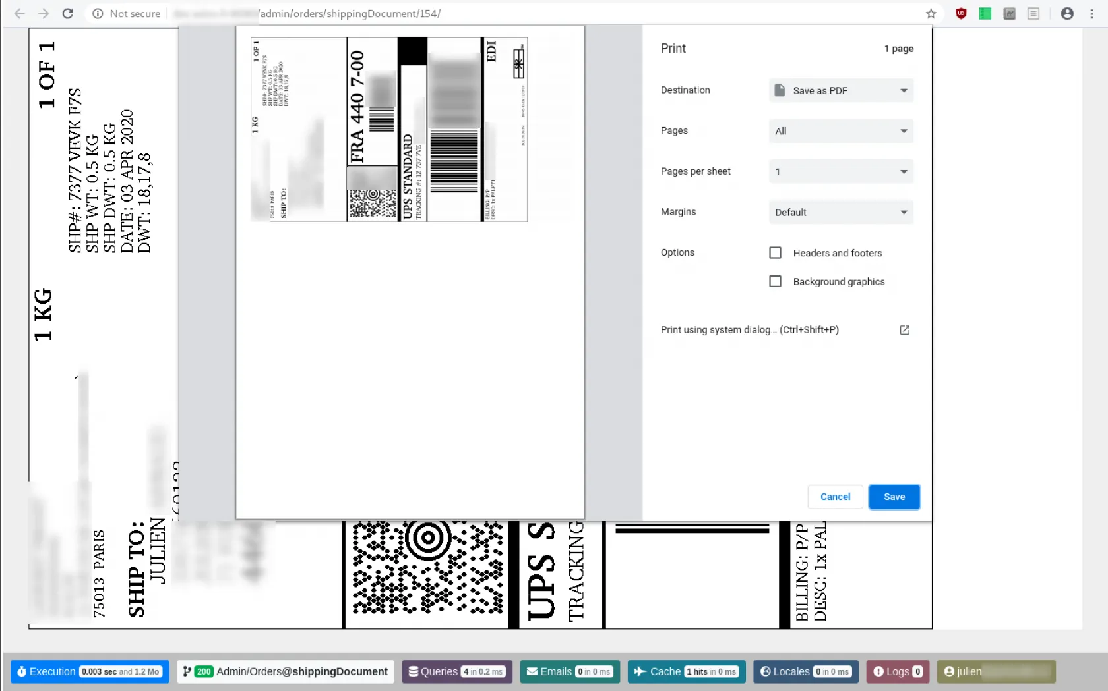1108x691 pixels.
Task: Open the browser profile avatar icon
Action: coord(1066,14)
